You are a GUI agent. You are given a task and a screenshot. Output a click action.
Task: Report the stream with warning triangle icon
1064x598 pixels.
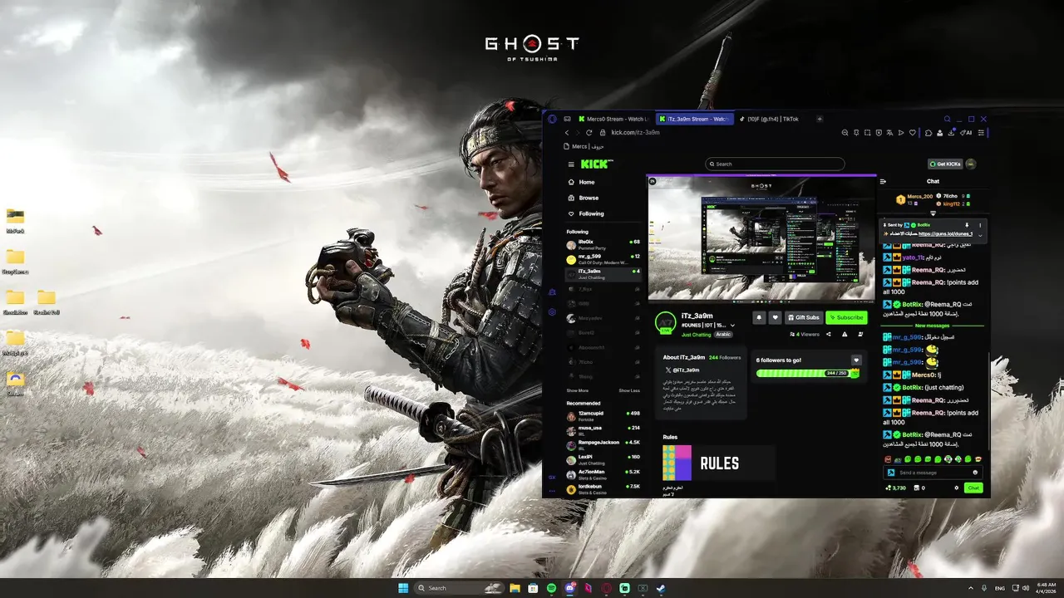pos(845,334)
